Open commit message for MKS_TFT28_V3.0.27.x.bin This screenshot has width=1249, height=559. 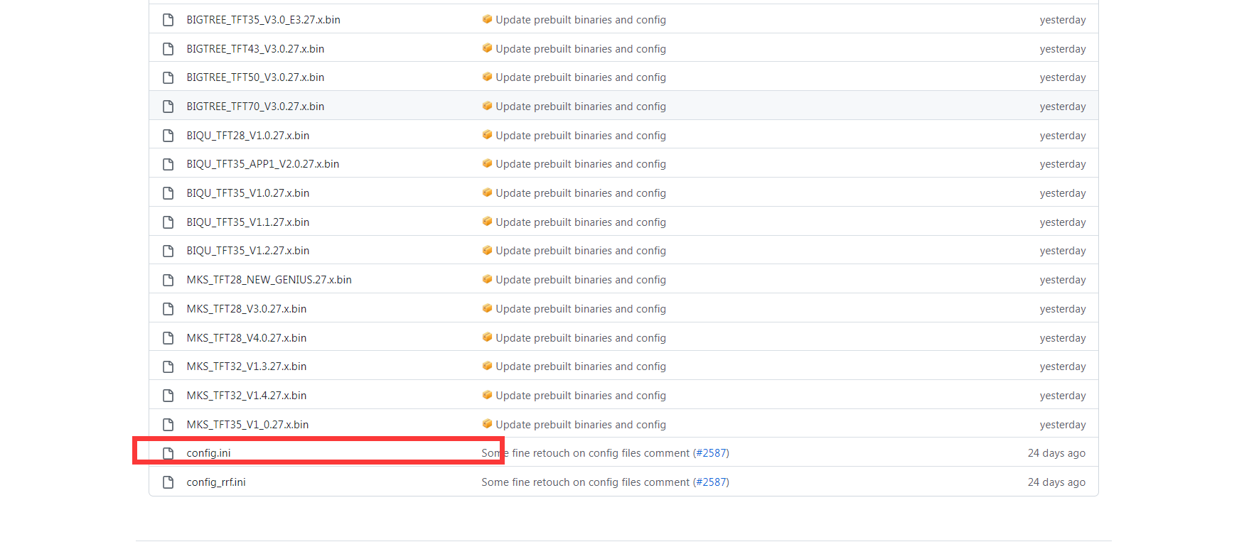pyautogui.click(x=580, y=309)
